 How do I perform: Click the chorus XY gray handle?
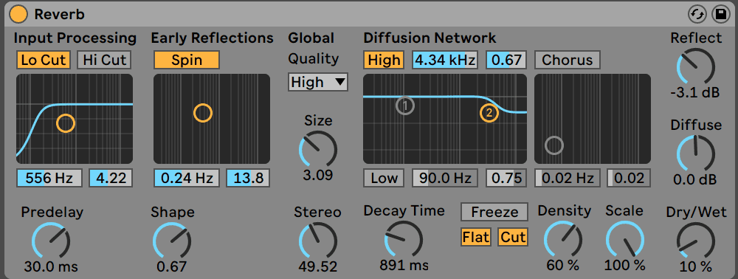554,145
